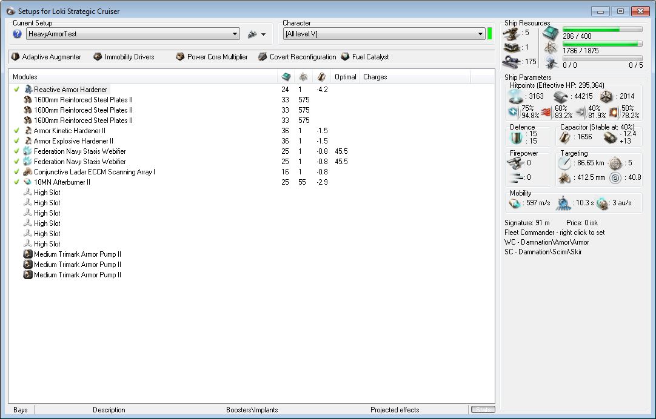The height and width of the screenshot is (419, 656).
Task: Click the Immobility Drivers subsystem icon
Action: click(x=98, y=57)
